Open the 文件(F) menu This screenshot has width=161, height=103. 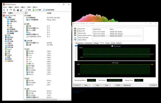5,7
